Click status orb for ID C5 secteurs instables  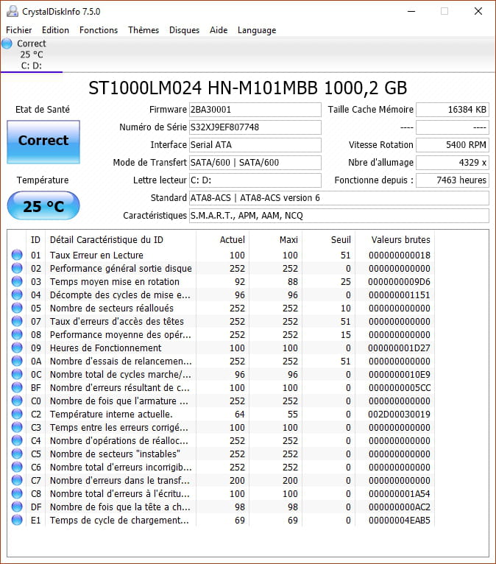coord(17,454)
